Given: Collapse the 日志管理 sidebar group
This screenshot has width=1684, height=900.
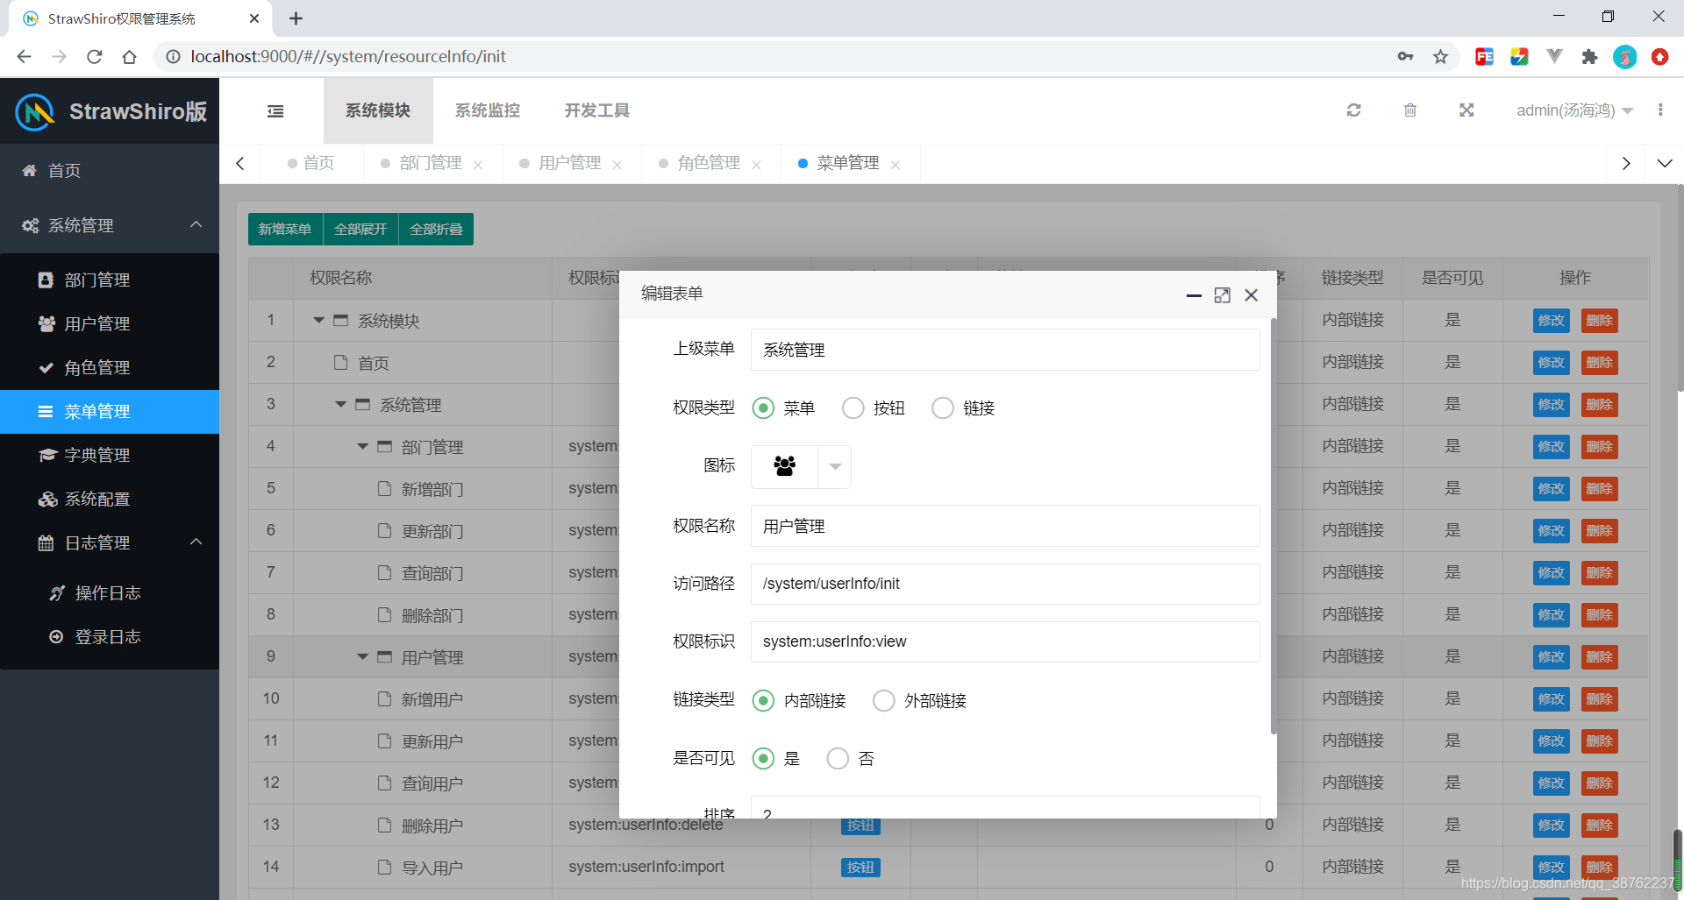Looking at the screenshot, I should click(196, 542).
